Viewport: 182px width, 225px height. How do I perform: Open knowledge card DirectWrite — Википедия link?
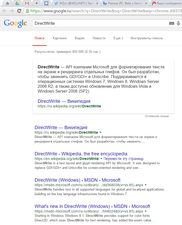point(64,101)
